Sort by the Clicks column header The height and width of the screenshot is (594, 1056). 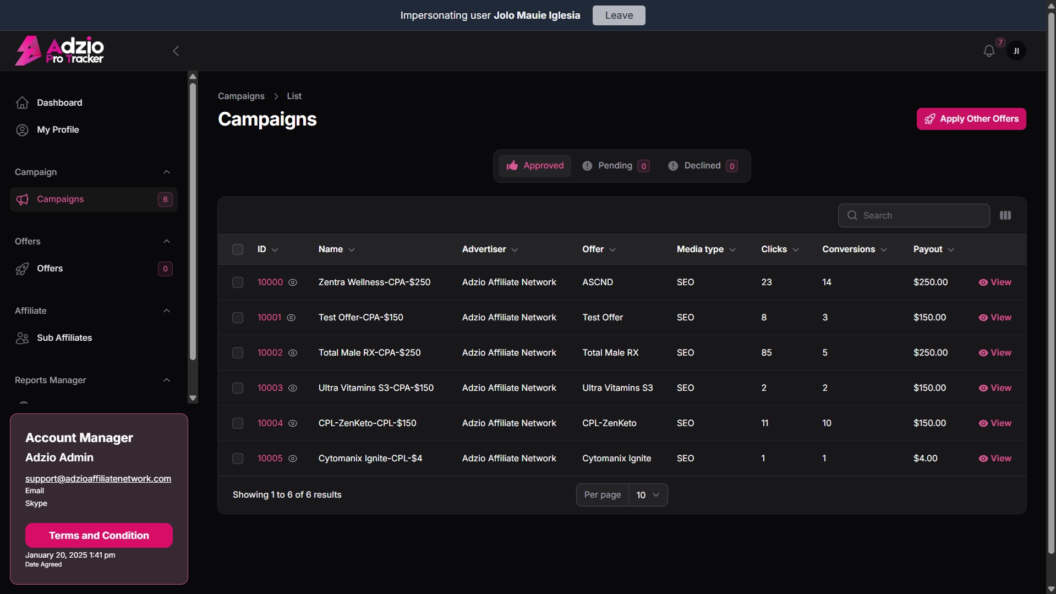click(x=780, y=249)
